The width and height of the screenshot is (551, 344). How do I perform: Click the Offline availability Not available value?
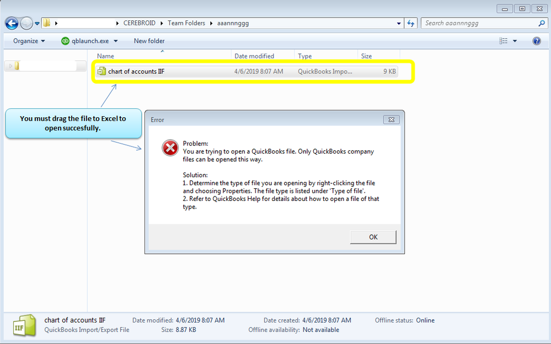click(x=321, y=330)
